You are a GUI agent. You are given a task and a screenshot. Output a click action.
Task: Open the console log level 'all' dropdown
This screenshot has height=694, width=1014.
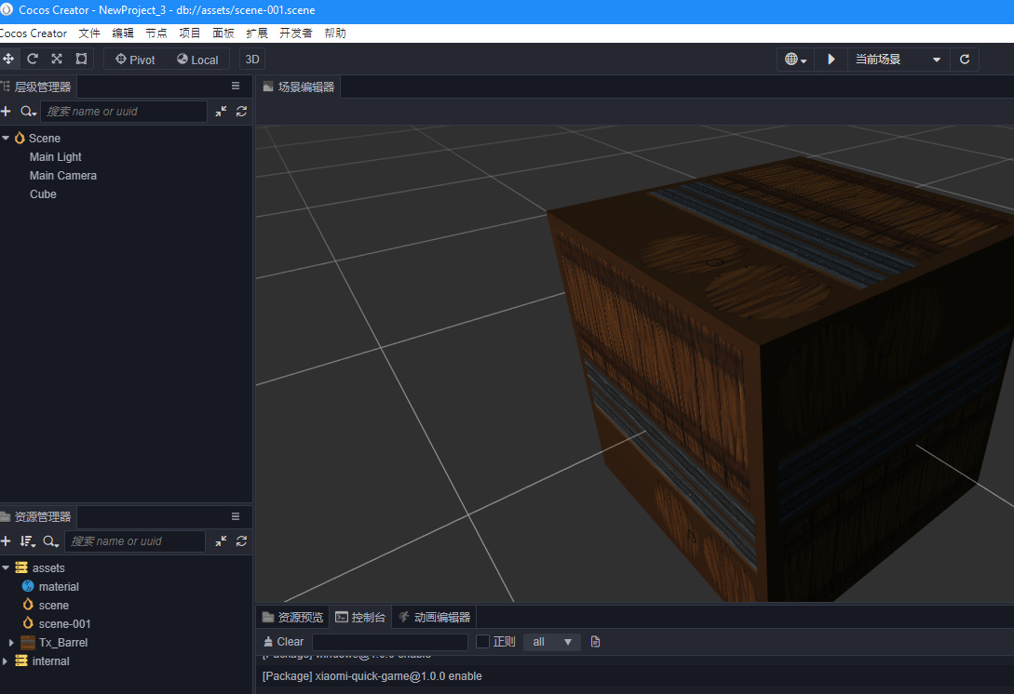click(551, 642)
